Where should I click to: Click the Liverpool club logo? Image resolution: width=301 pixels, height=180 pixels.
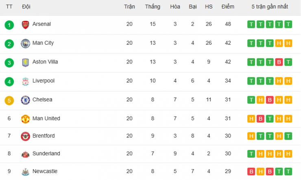pyautogui.click(x=25, y=81)
